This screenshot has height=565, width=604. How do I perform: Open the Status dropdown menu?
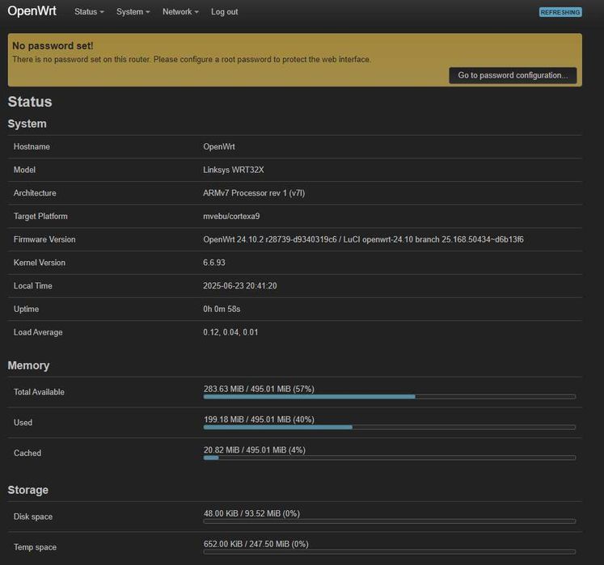point(89,12)
